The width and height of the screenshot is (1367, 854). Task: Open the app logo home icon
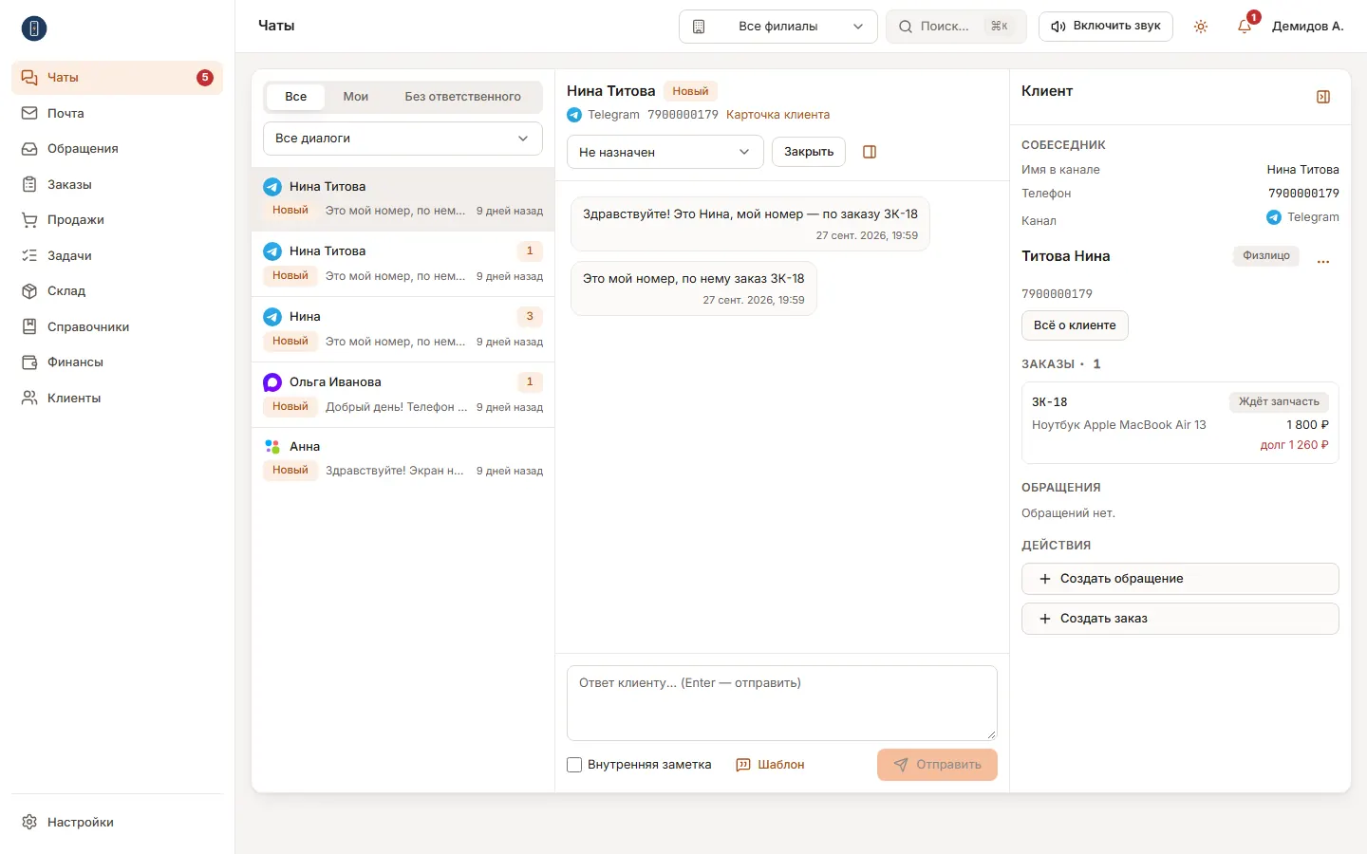34,28
